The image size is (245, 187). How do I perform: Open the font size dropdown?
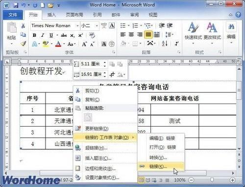97,26
